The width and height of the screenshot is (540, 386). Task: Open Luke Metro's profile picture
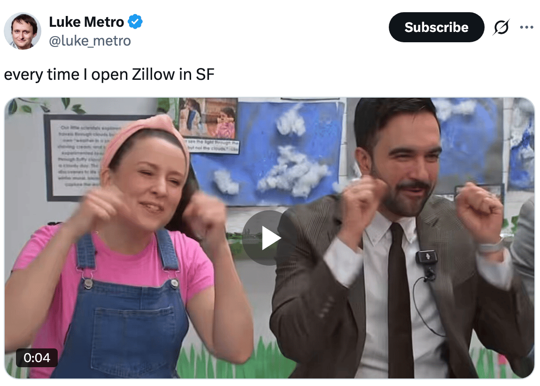(23, 31)
